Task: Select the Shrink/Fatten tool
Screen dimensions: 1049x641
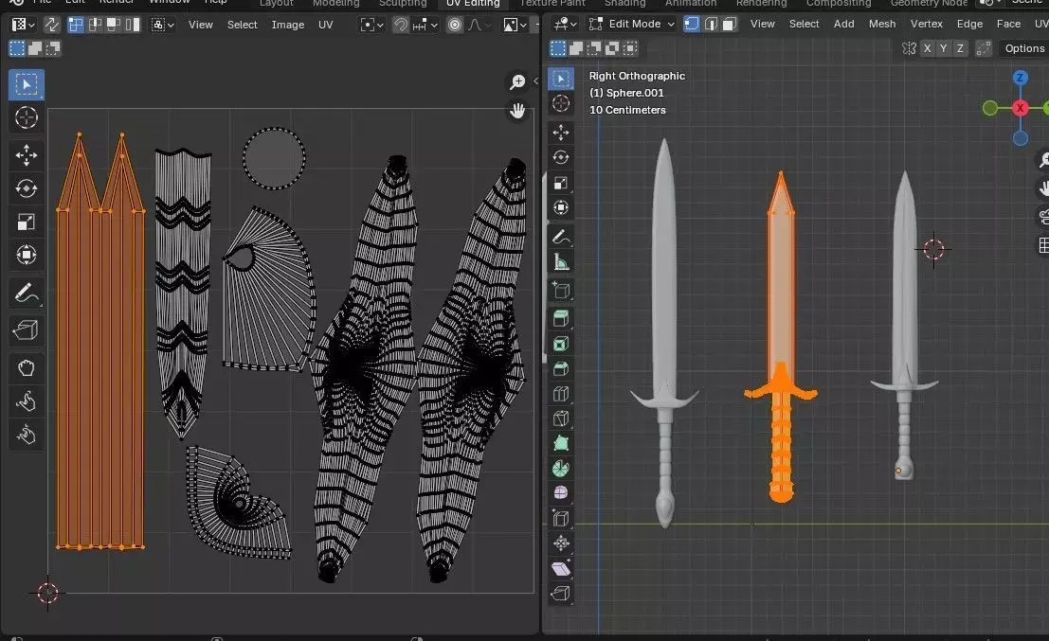Action: tap(561, 543)
